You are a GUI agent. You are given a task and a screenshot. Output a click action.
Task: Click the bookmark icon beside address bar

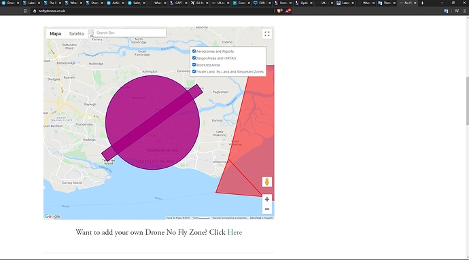[25, 11]
